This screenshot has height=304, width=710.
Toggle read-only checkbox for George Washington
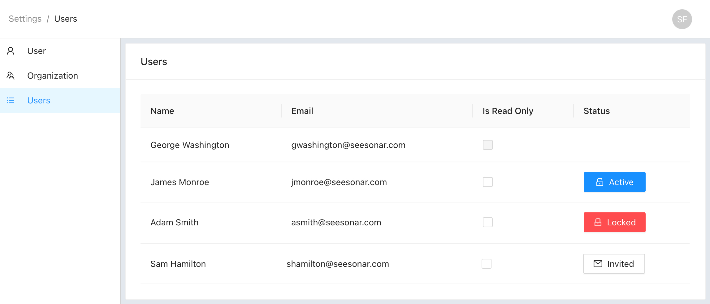(x=488, y=145)
